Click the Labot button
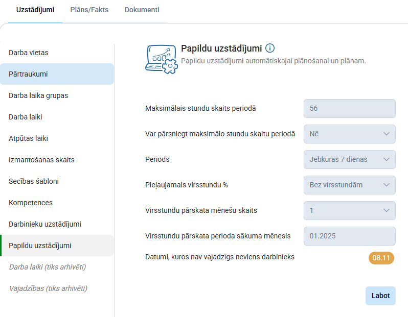The height and width of the screenshot is (317, 408). pyautogui.click(x=380, y=296)
